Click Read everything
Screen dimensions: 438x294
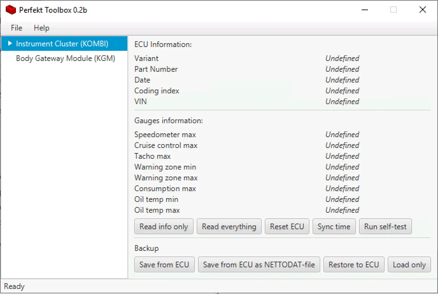229,226
